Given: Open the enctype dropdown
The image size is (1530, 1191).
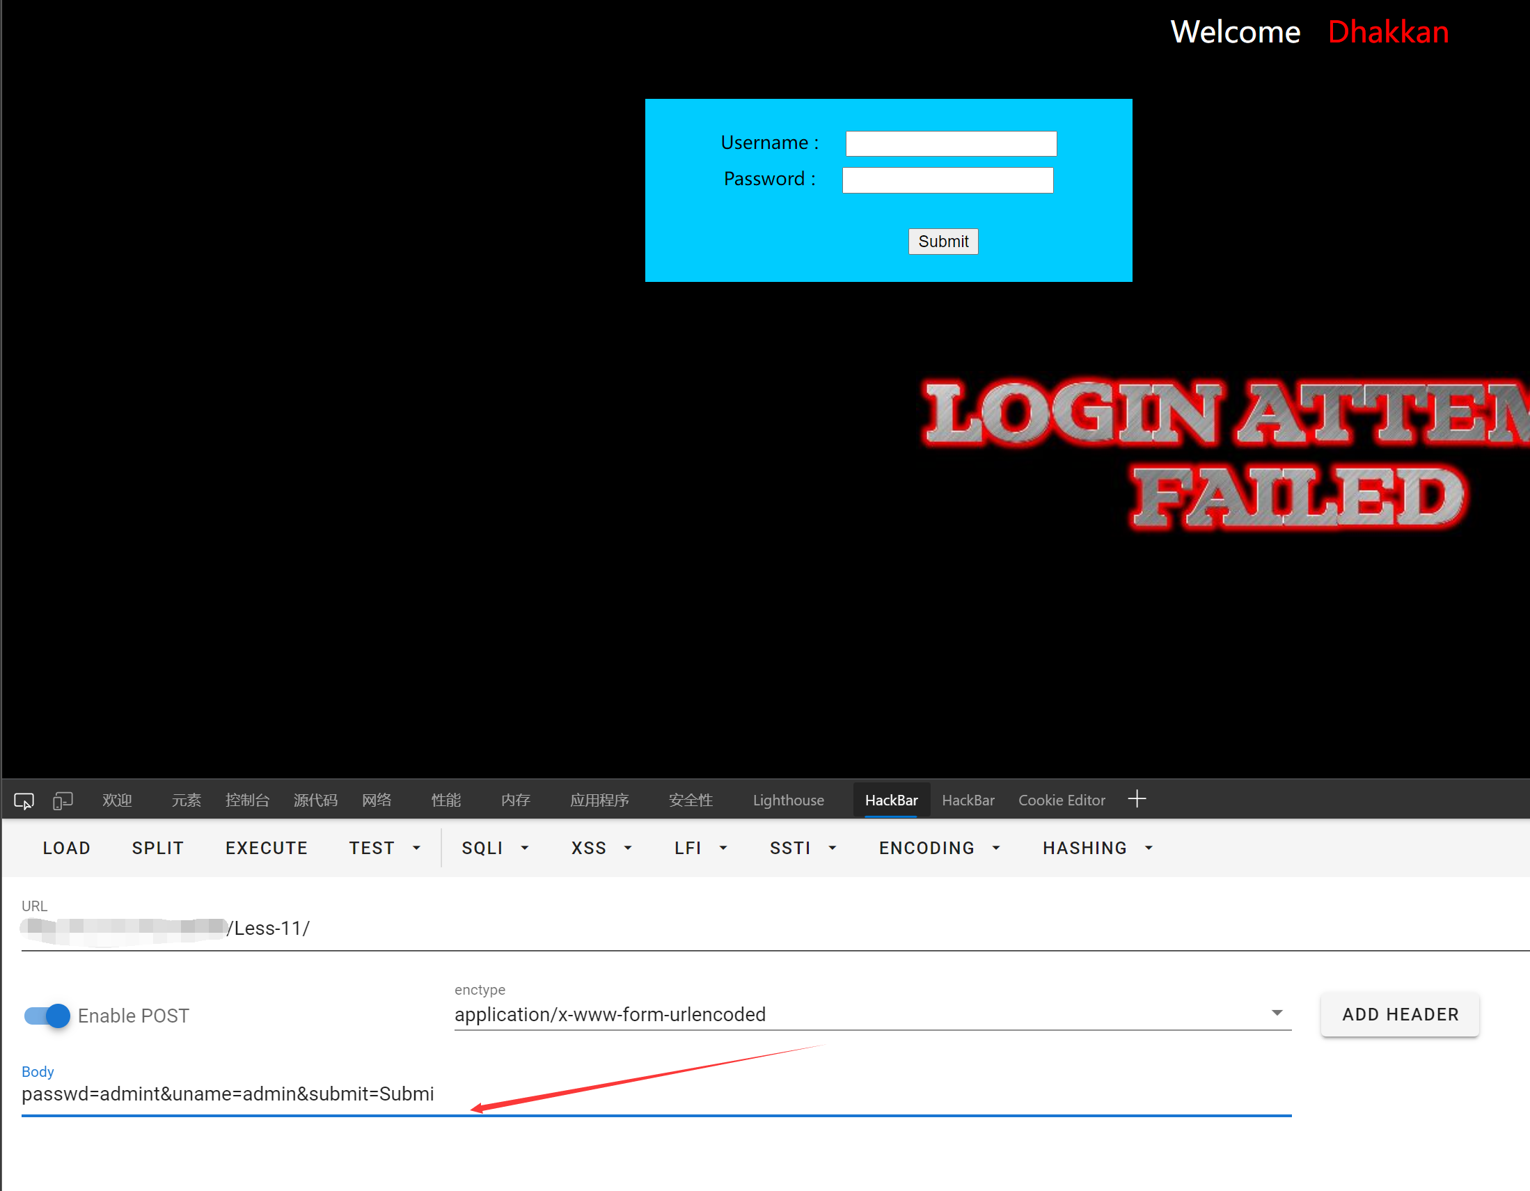Looking at the screenshot, I should pos(871,1013).
